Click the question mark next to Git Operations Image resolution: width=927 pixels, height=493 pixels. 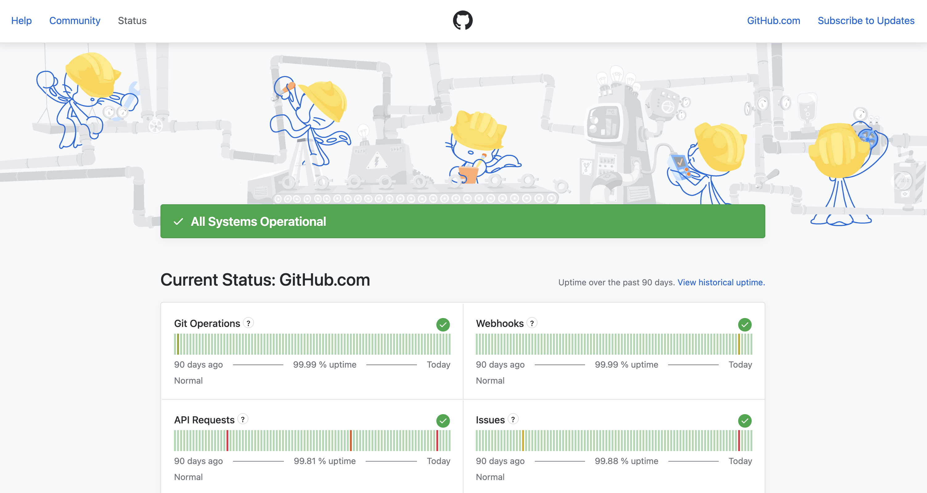pos(248,323)
